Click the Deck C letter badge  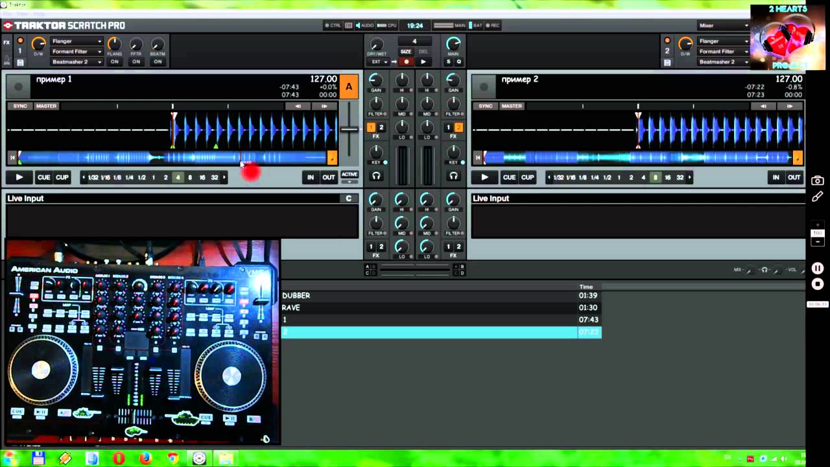click(349, 198)
